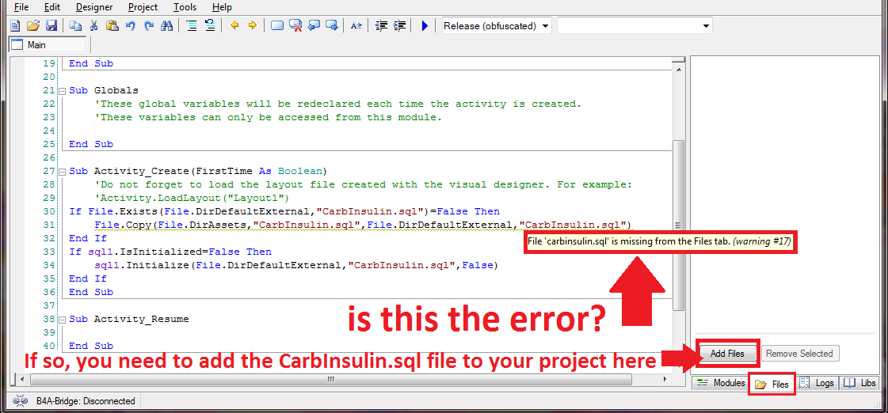Image resolution: width=888 pixels, height=413 pixels.
Task: Copy the selection using the Copy icon
Action: (x=75, y=25)
